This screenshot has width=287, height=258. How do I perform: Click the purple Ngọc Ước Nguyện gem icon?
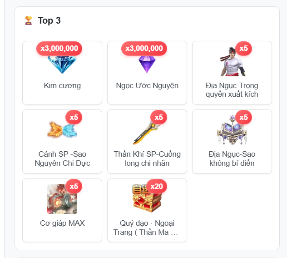(x=147, y=64)
